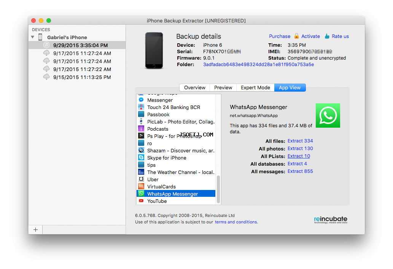
Task: Switch to the Overview tab
Action: 195,88
